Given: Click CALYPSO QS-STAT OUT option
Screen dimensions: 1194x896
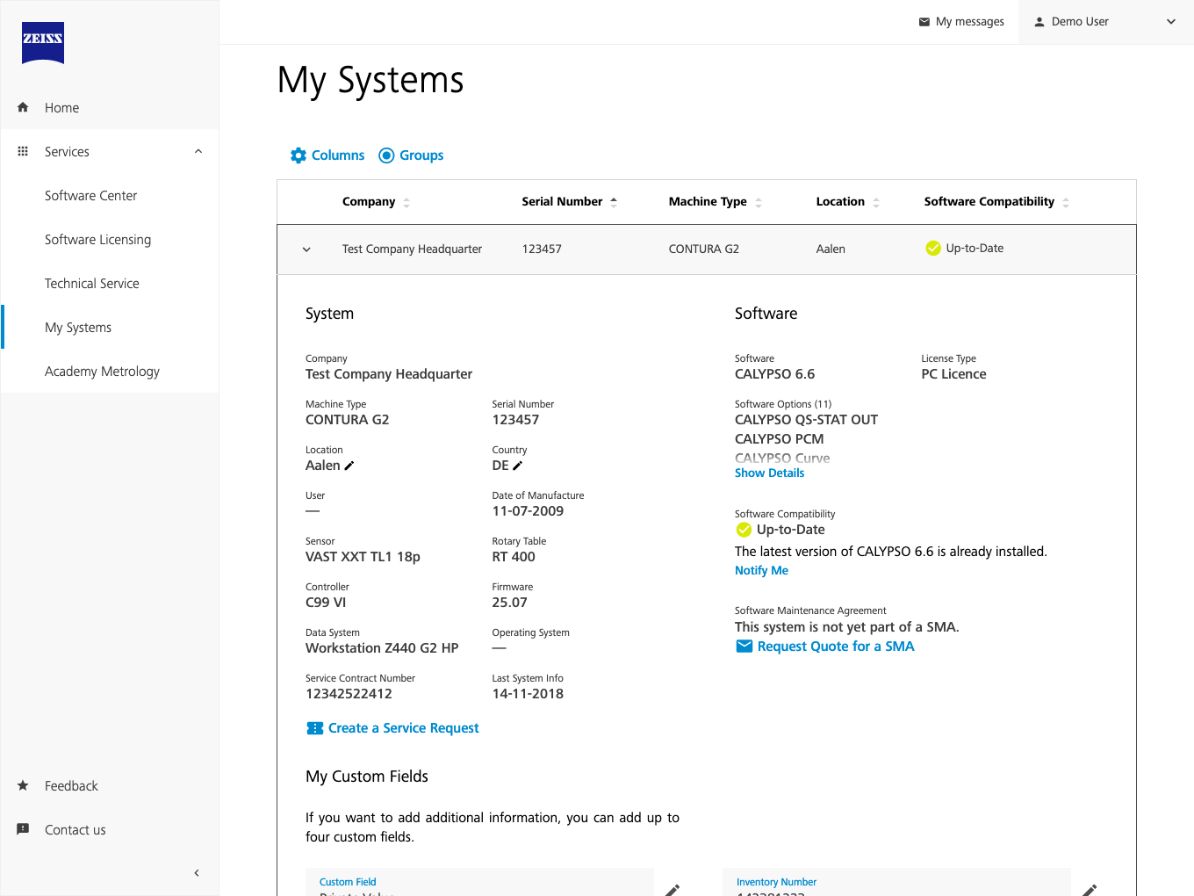Looking at the screenshot, I should (x=807, y=420).
